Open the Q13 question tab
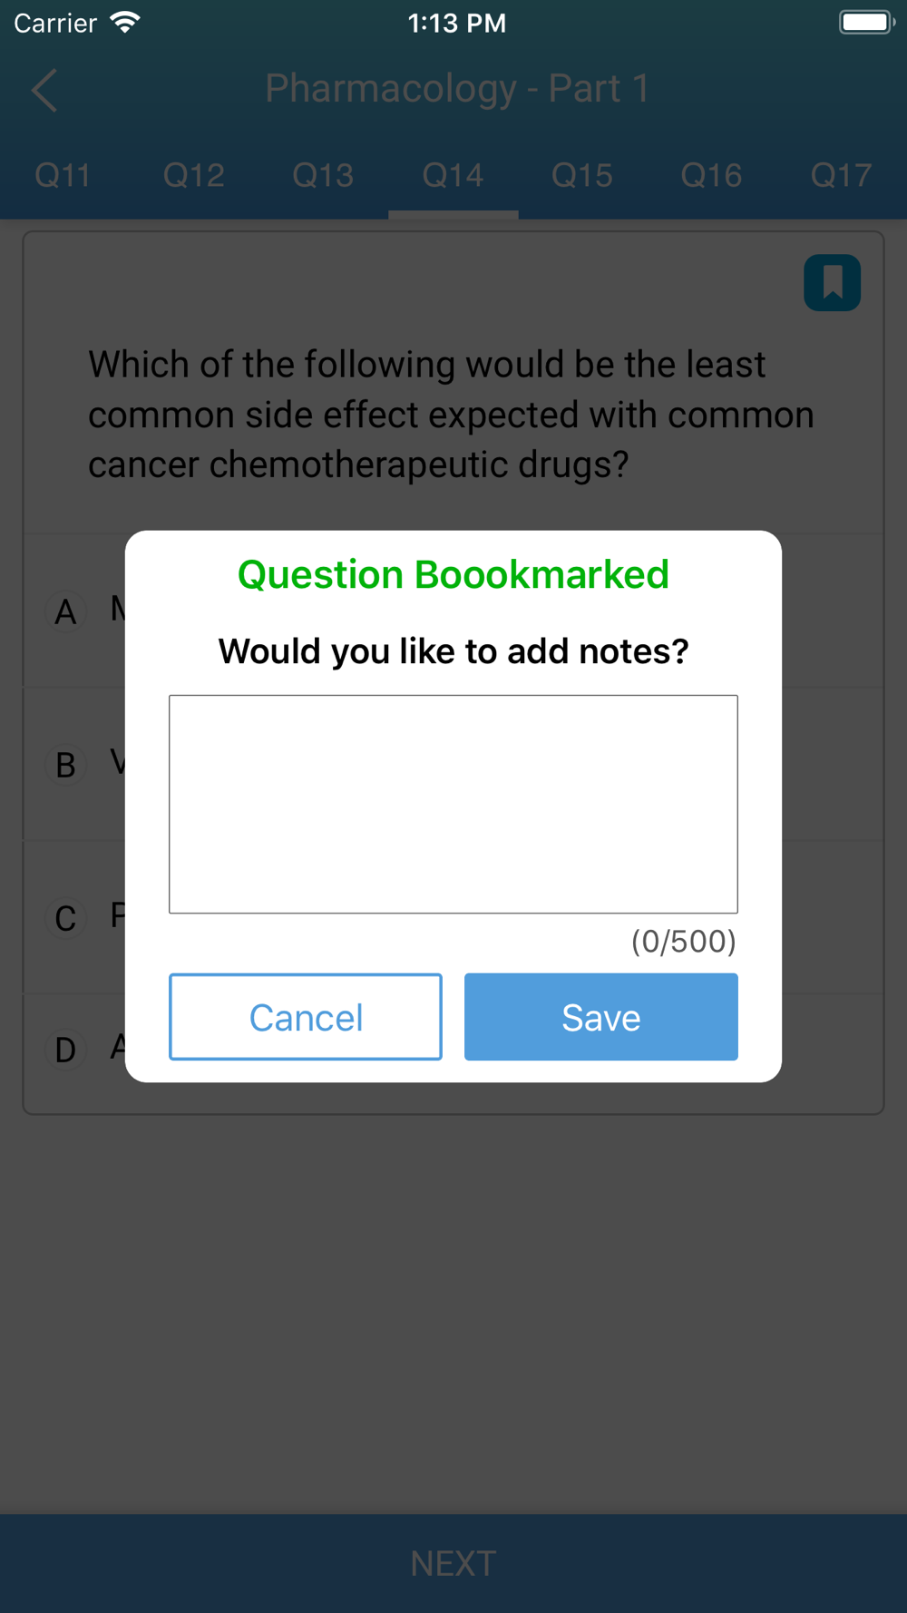907x1613 pixels. pos(324,175)
